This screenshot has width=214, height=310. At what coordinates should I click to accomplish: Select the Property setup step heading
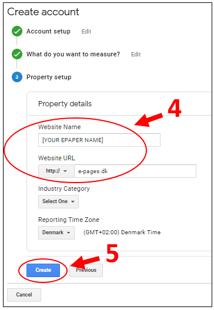[49, 77]
